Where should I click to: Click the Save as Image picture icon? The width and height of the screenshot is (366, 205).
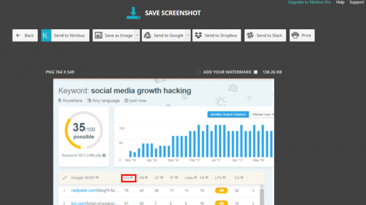(x=98, y=36)
